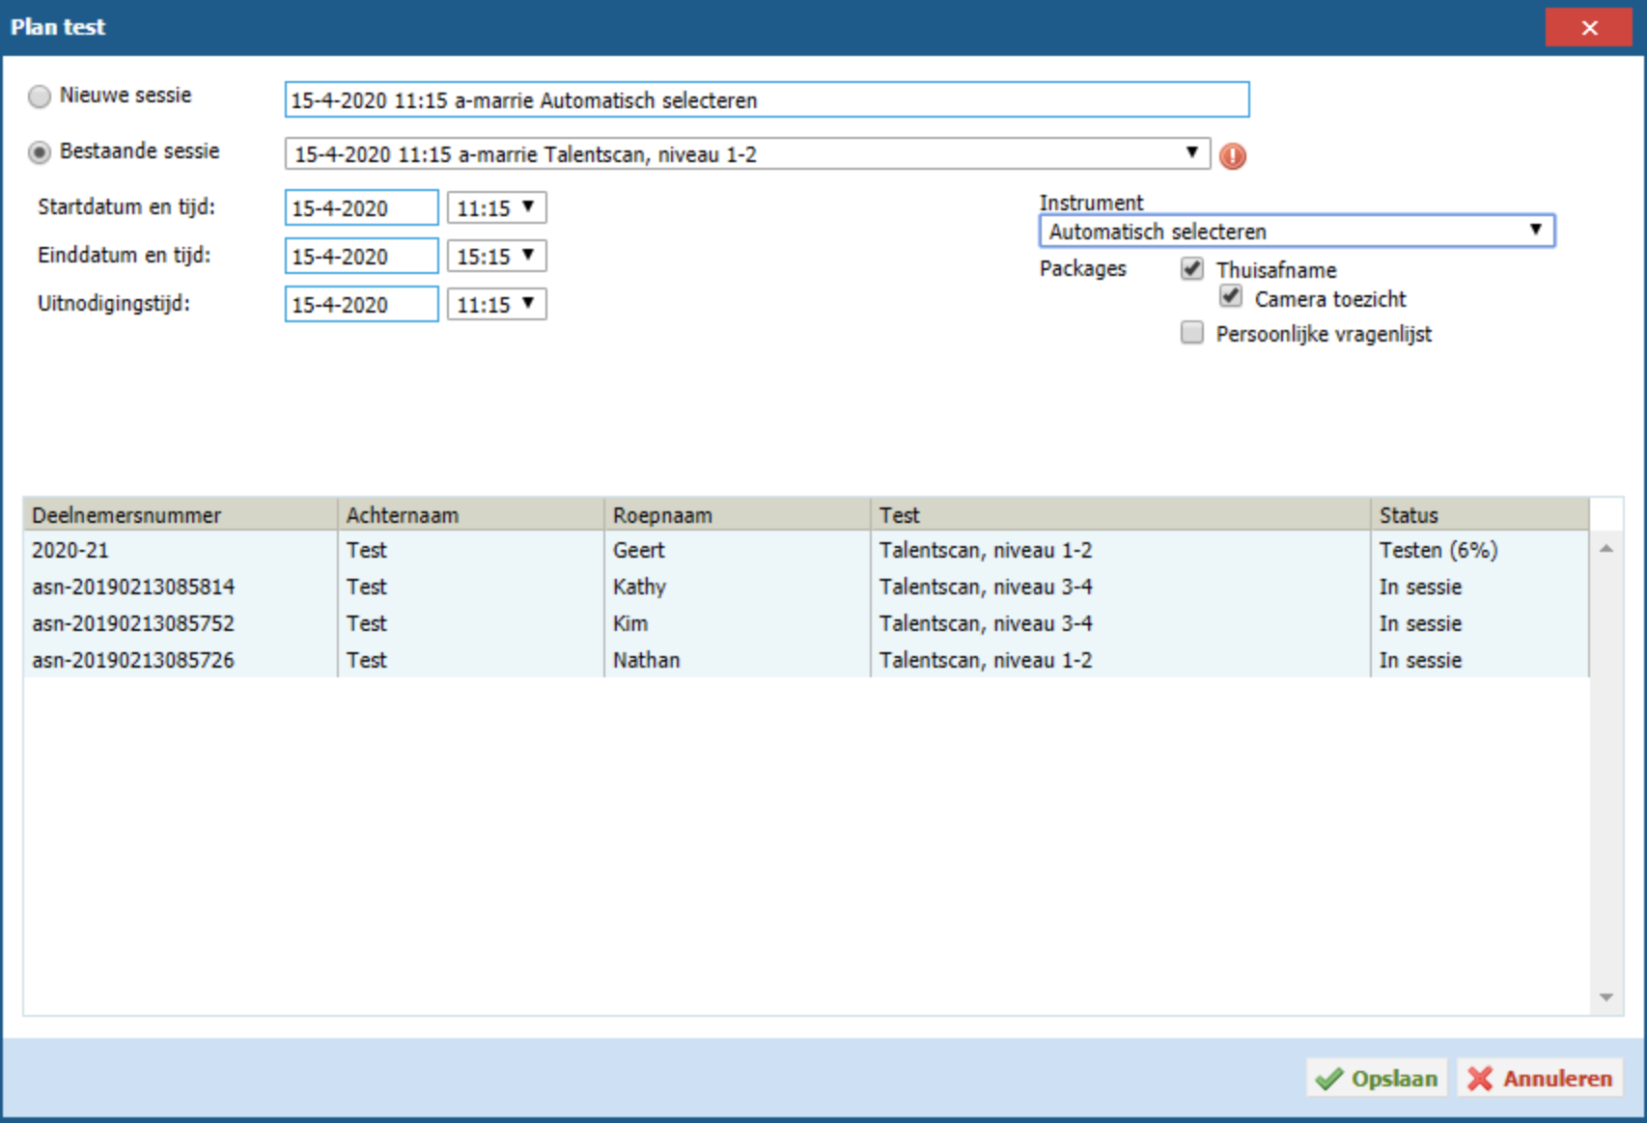Close the Plan test dialog window
The image size is (1647, 1123).
[x=1588, y=27]
